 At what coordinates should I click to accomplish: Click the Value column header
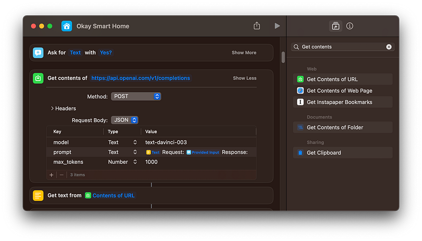tap(151, 131)
